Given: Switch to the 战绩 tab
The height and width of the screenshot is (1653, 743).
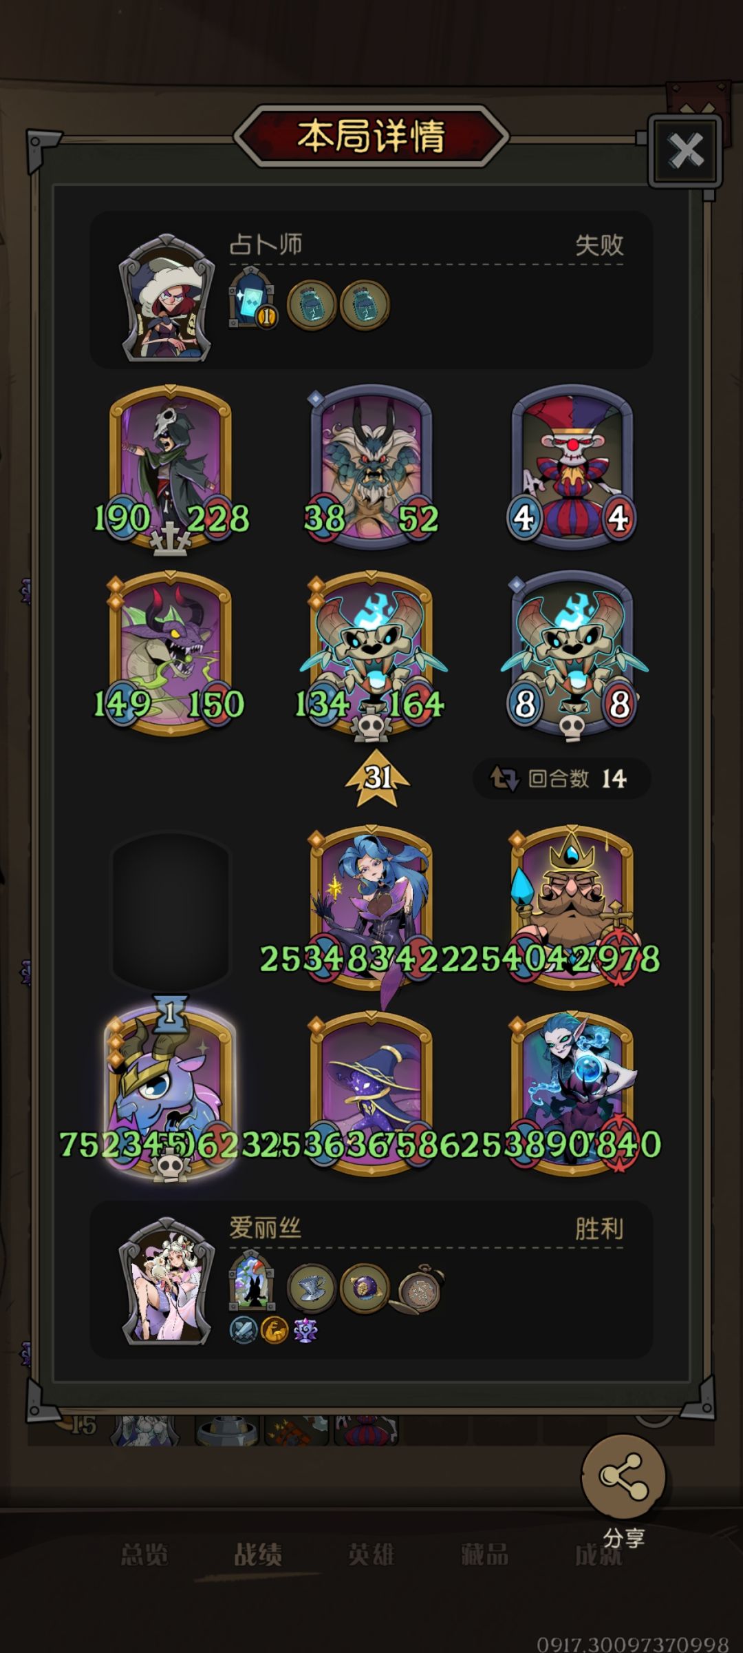Looking at the screenshot, I should click(x=258, y=1555).
